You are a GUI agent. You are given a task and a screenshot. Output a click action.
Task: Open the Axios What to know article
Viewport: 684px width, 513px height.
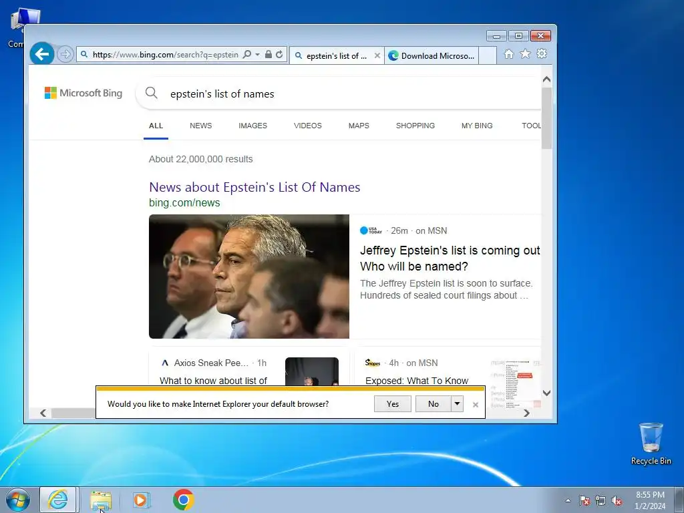pos(213,380)
